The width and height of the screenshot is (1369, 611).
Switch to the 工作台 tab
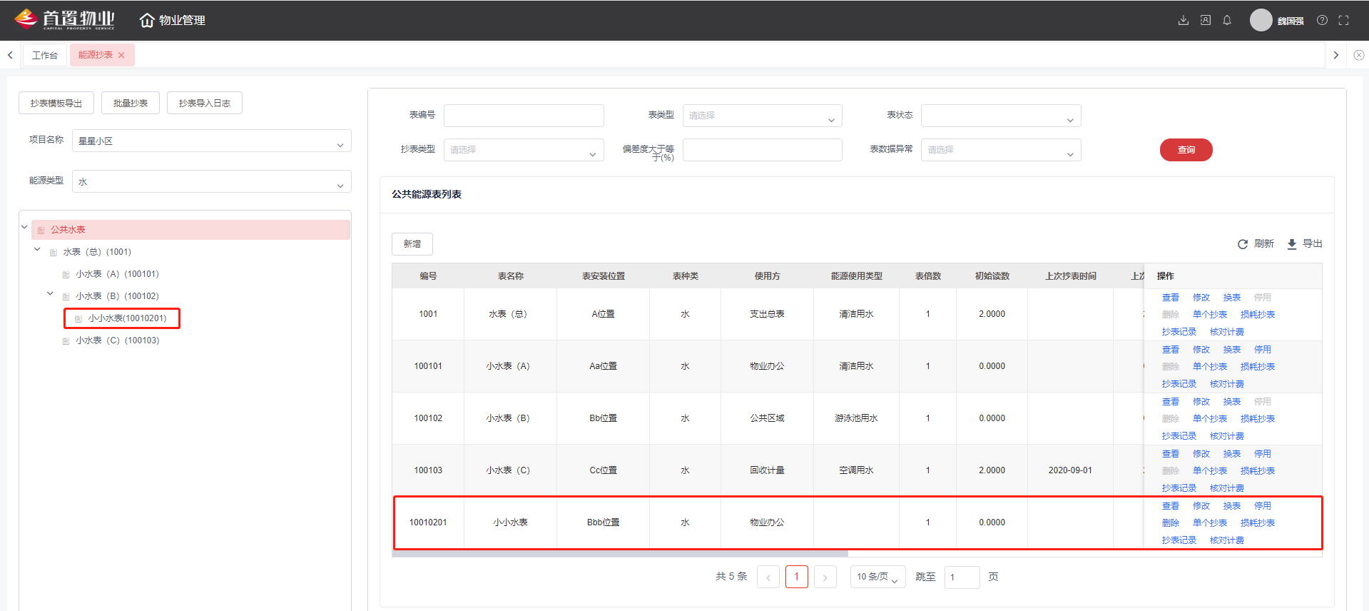coord(45,55)
